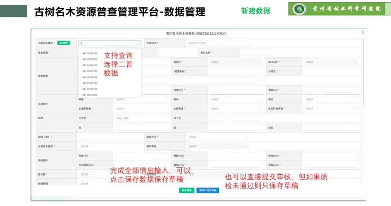Choose 44132304329 in the dropdown list
The height and width of the screenshot is (206, 391).
tap(90, 71)
